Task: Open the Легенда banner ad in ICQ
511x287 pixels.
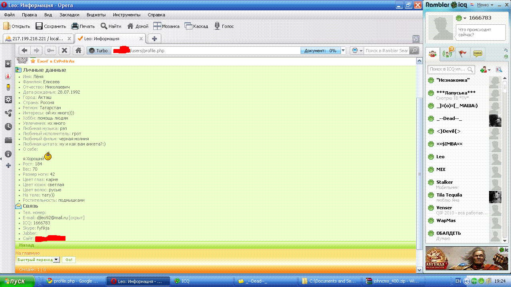Action: tap(467, 258)
